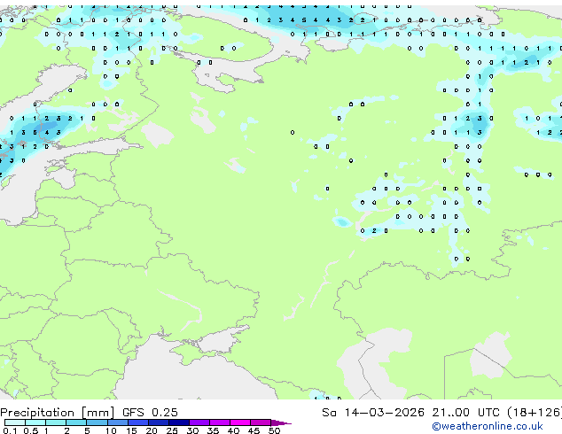This screenshot has height=434, width=562.
Task: Click the 0.1–0.5 mm palest legend swatch
Action: click(15, 422)
